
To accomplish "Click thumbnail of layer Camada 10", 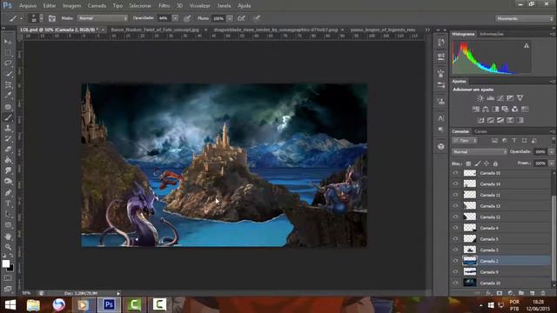I will coord(470,283).
